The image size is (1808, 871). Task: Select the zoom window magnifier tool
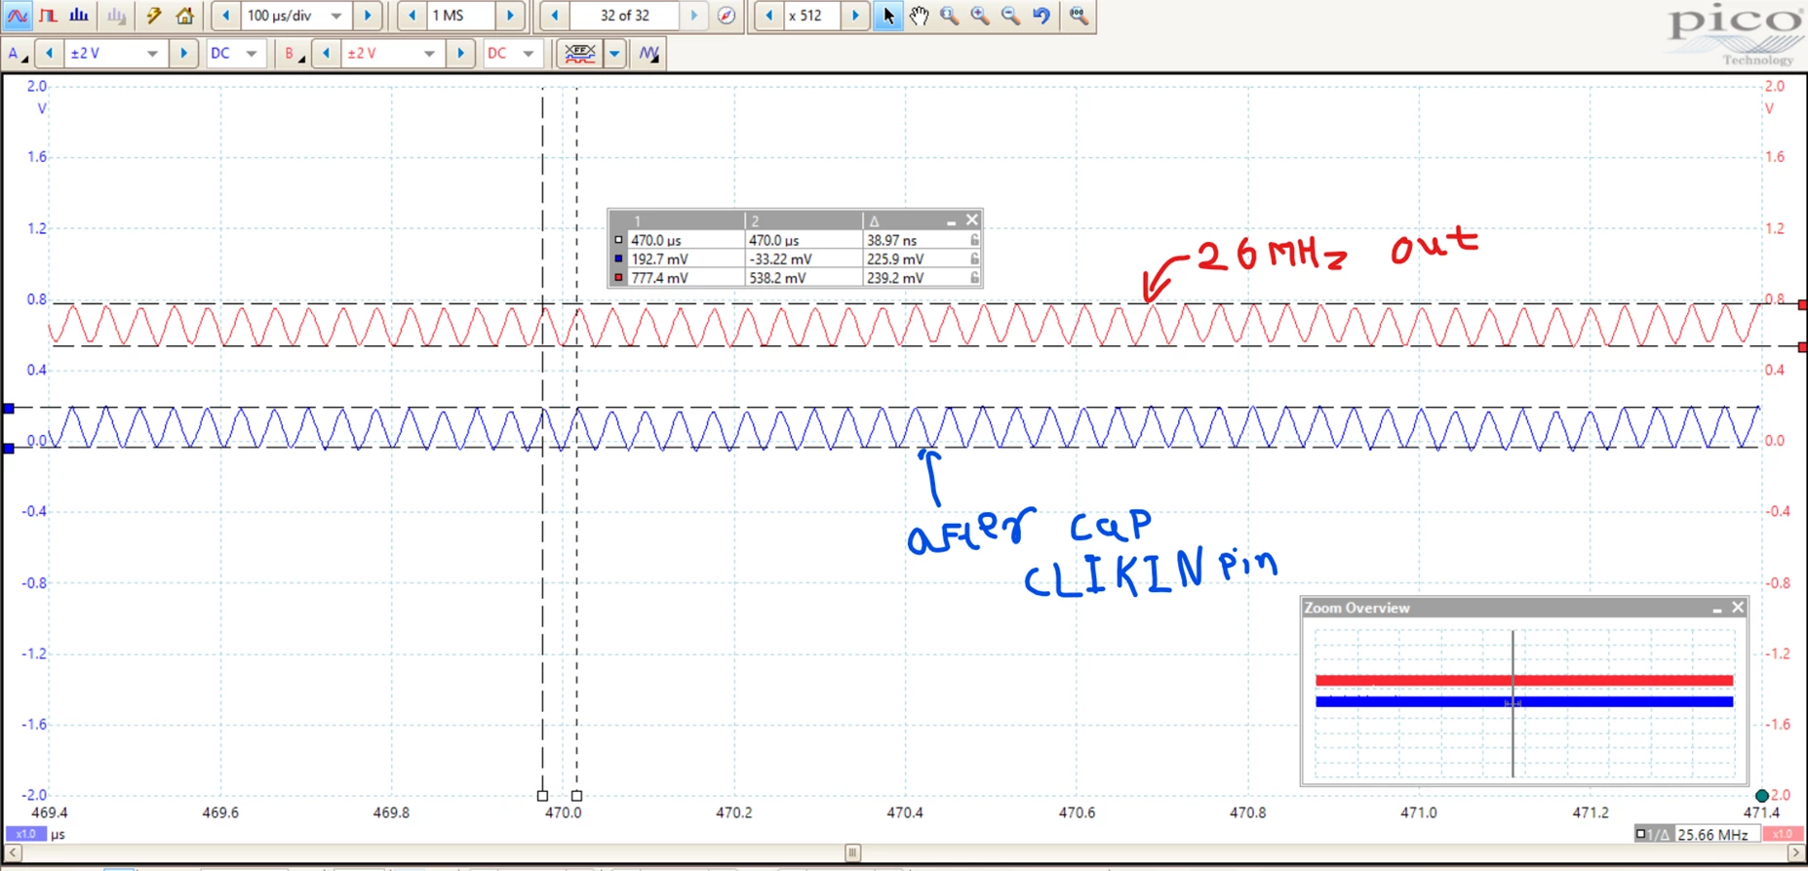tap(949, 16)
